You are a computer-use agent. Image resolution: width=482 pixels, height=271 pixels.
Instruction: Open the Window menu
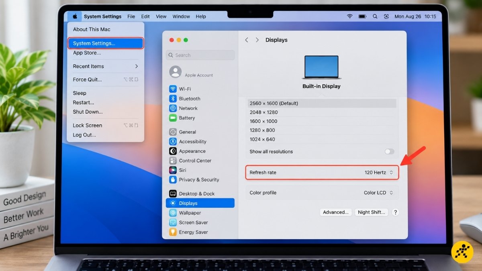click(181, 16)
